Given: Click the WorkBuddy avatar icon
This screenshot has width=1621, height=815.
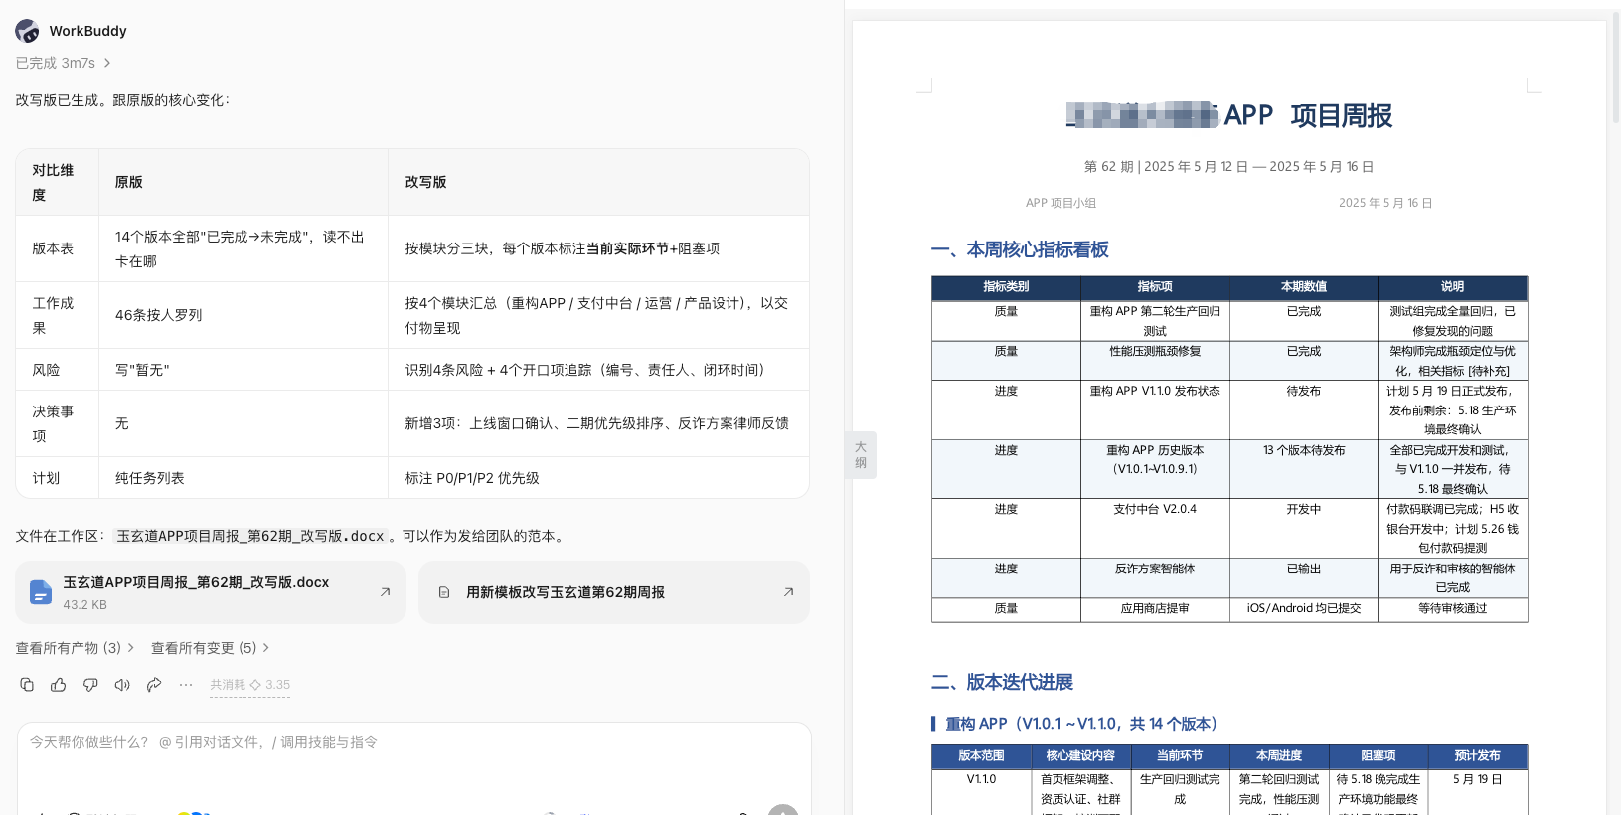Looking at the screenshot, I should [x=28, y=31].
